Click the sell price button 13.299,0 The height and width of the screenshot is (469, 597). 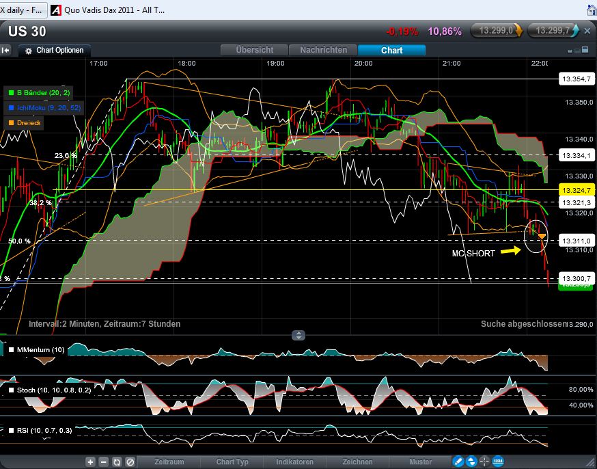tap(497, 31)
